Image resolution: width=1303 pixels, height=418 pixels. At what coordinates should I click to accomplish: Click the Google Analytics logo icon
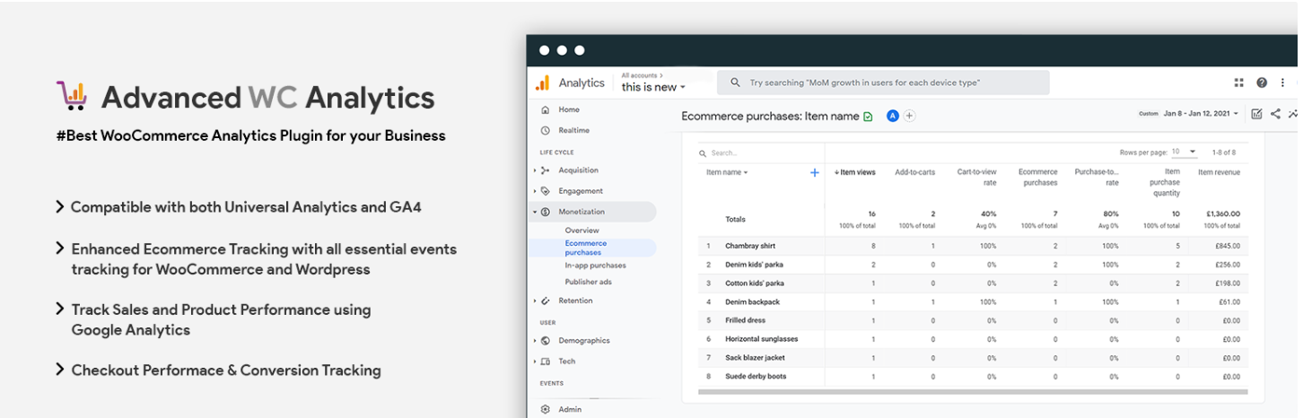click(x=542, y=83)
